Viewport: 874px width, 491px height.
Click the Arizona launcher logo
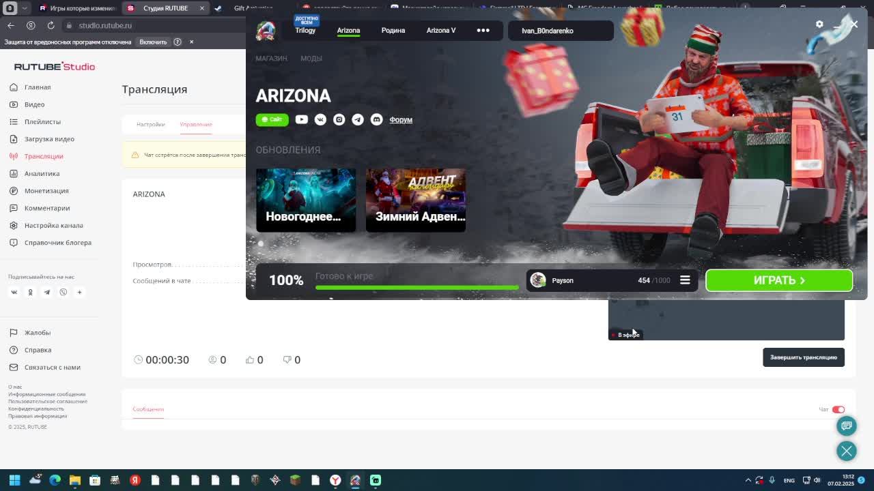pyautogui.click(x=265, y=30)
